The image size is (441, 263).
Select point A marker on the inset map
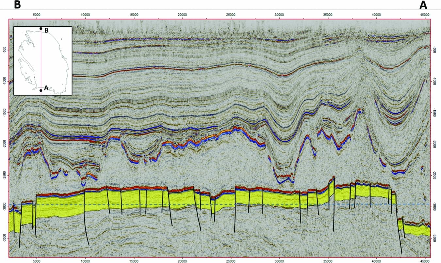[x=40, y=90]
